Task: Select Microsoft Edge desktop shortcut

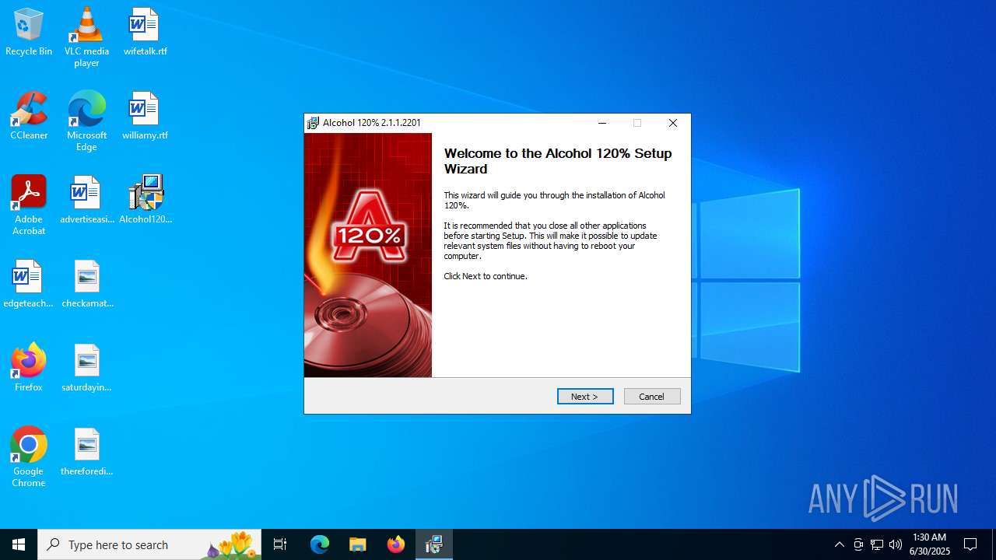Action: pos(86,121)
